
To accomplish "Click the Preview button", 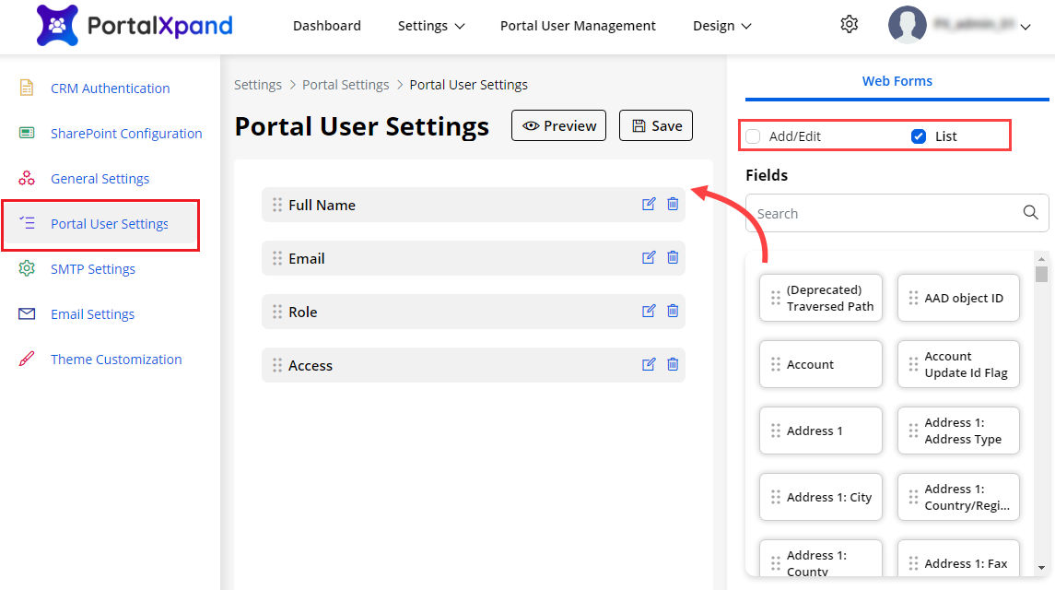I will 558,126.
